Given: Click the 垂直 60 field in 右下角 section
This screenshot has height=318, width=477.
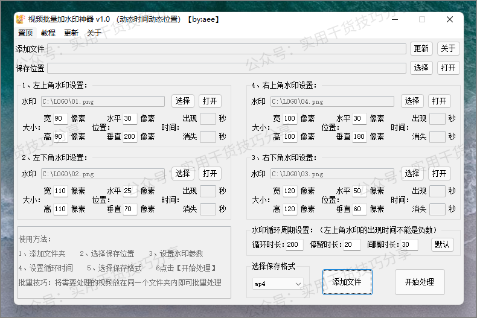Looking at the screenshot, I should coord(359,209).
